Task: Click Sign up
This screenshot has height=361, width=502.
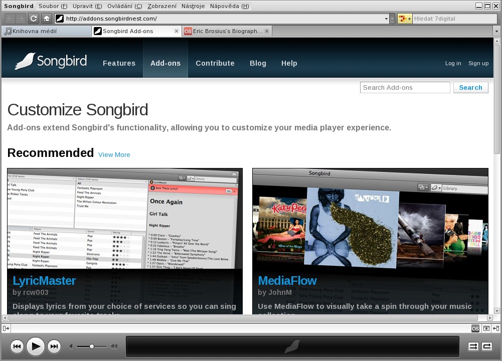Action: coord(478,63)
